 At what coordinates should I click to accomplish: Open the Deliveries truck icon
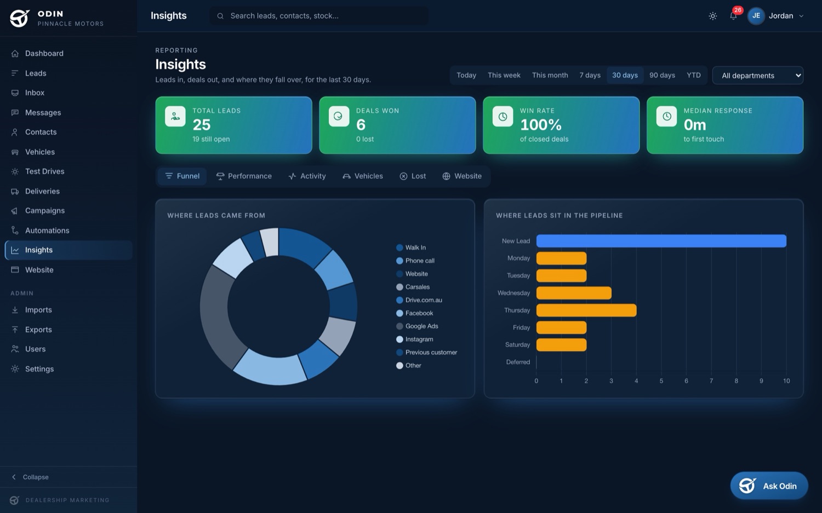15,191
